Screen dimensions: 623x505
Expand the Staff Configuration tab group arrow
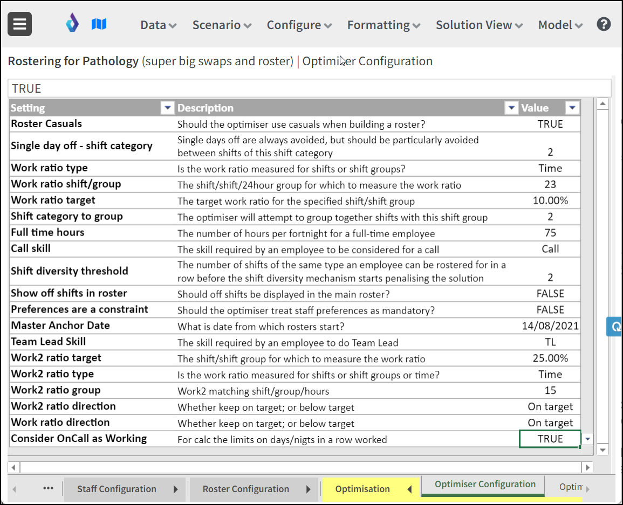point(176,489)
